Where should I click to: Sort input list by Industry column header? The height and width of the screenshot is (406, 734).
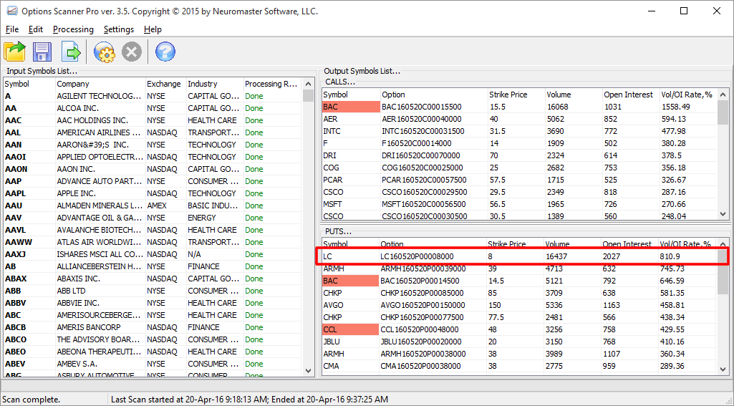coord(214,84)
